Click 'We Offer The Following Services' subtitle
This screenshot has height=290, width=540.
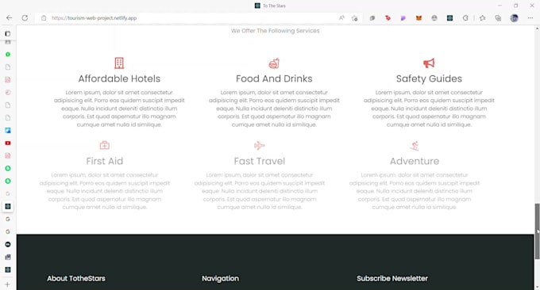tap(276, 31)
